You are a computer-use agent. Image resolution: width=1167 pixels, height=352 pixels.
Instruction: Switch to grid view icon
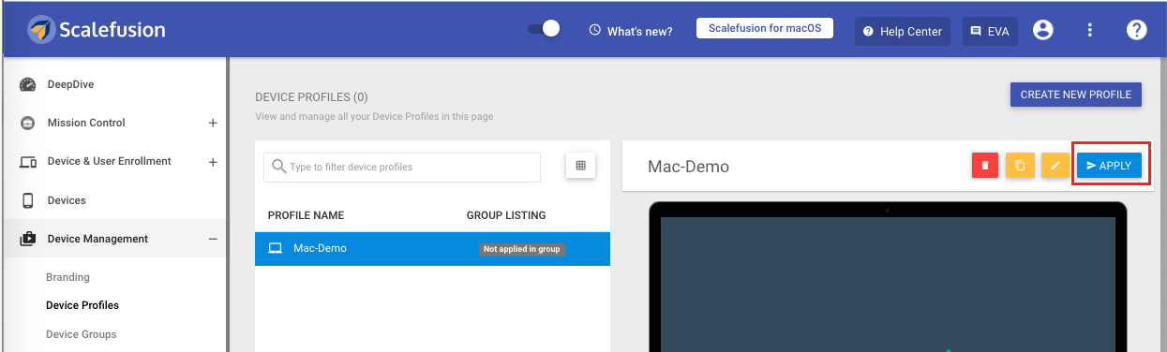pos(580,166)
